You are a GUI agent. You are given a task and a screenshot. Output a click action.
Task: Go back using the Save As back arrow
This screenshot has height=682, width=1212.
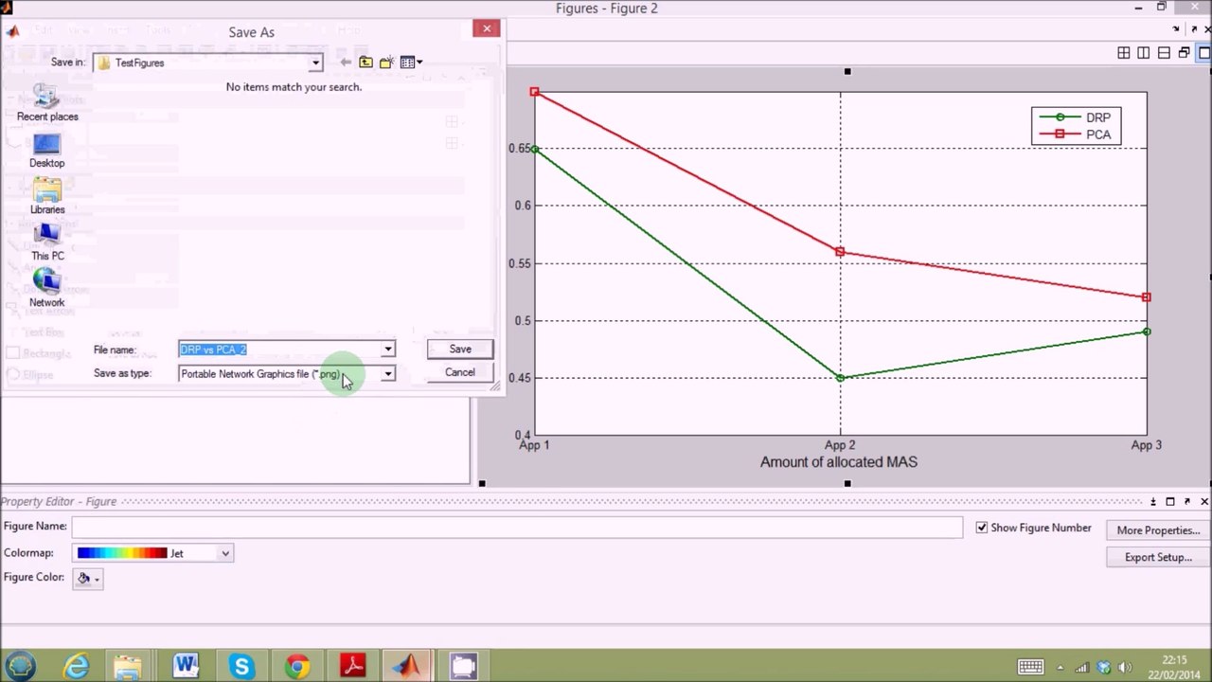point(345,63)
